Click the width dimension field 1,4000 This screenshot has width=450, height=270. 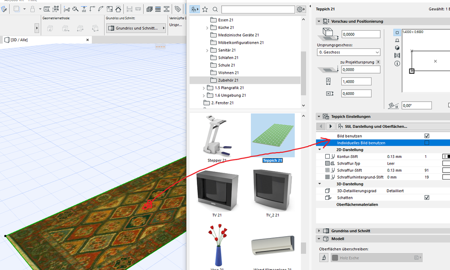pyautogui.click(x=356, y=81)
